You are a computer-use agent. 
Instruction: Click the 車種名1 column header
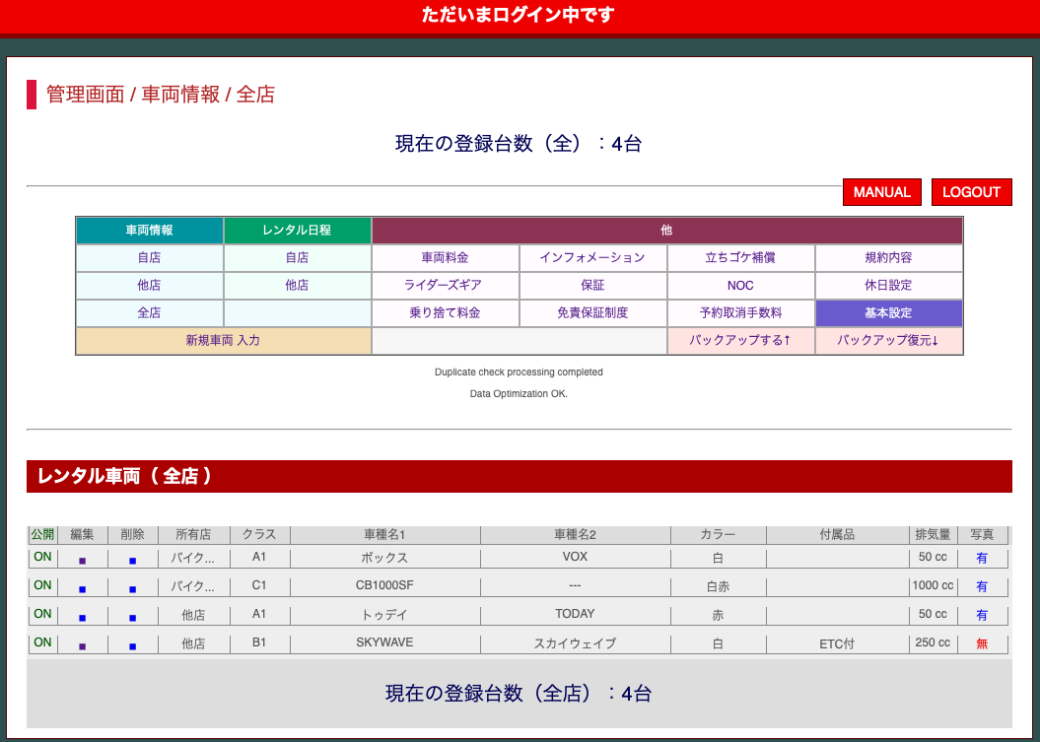click(x=384, y=534)
